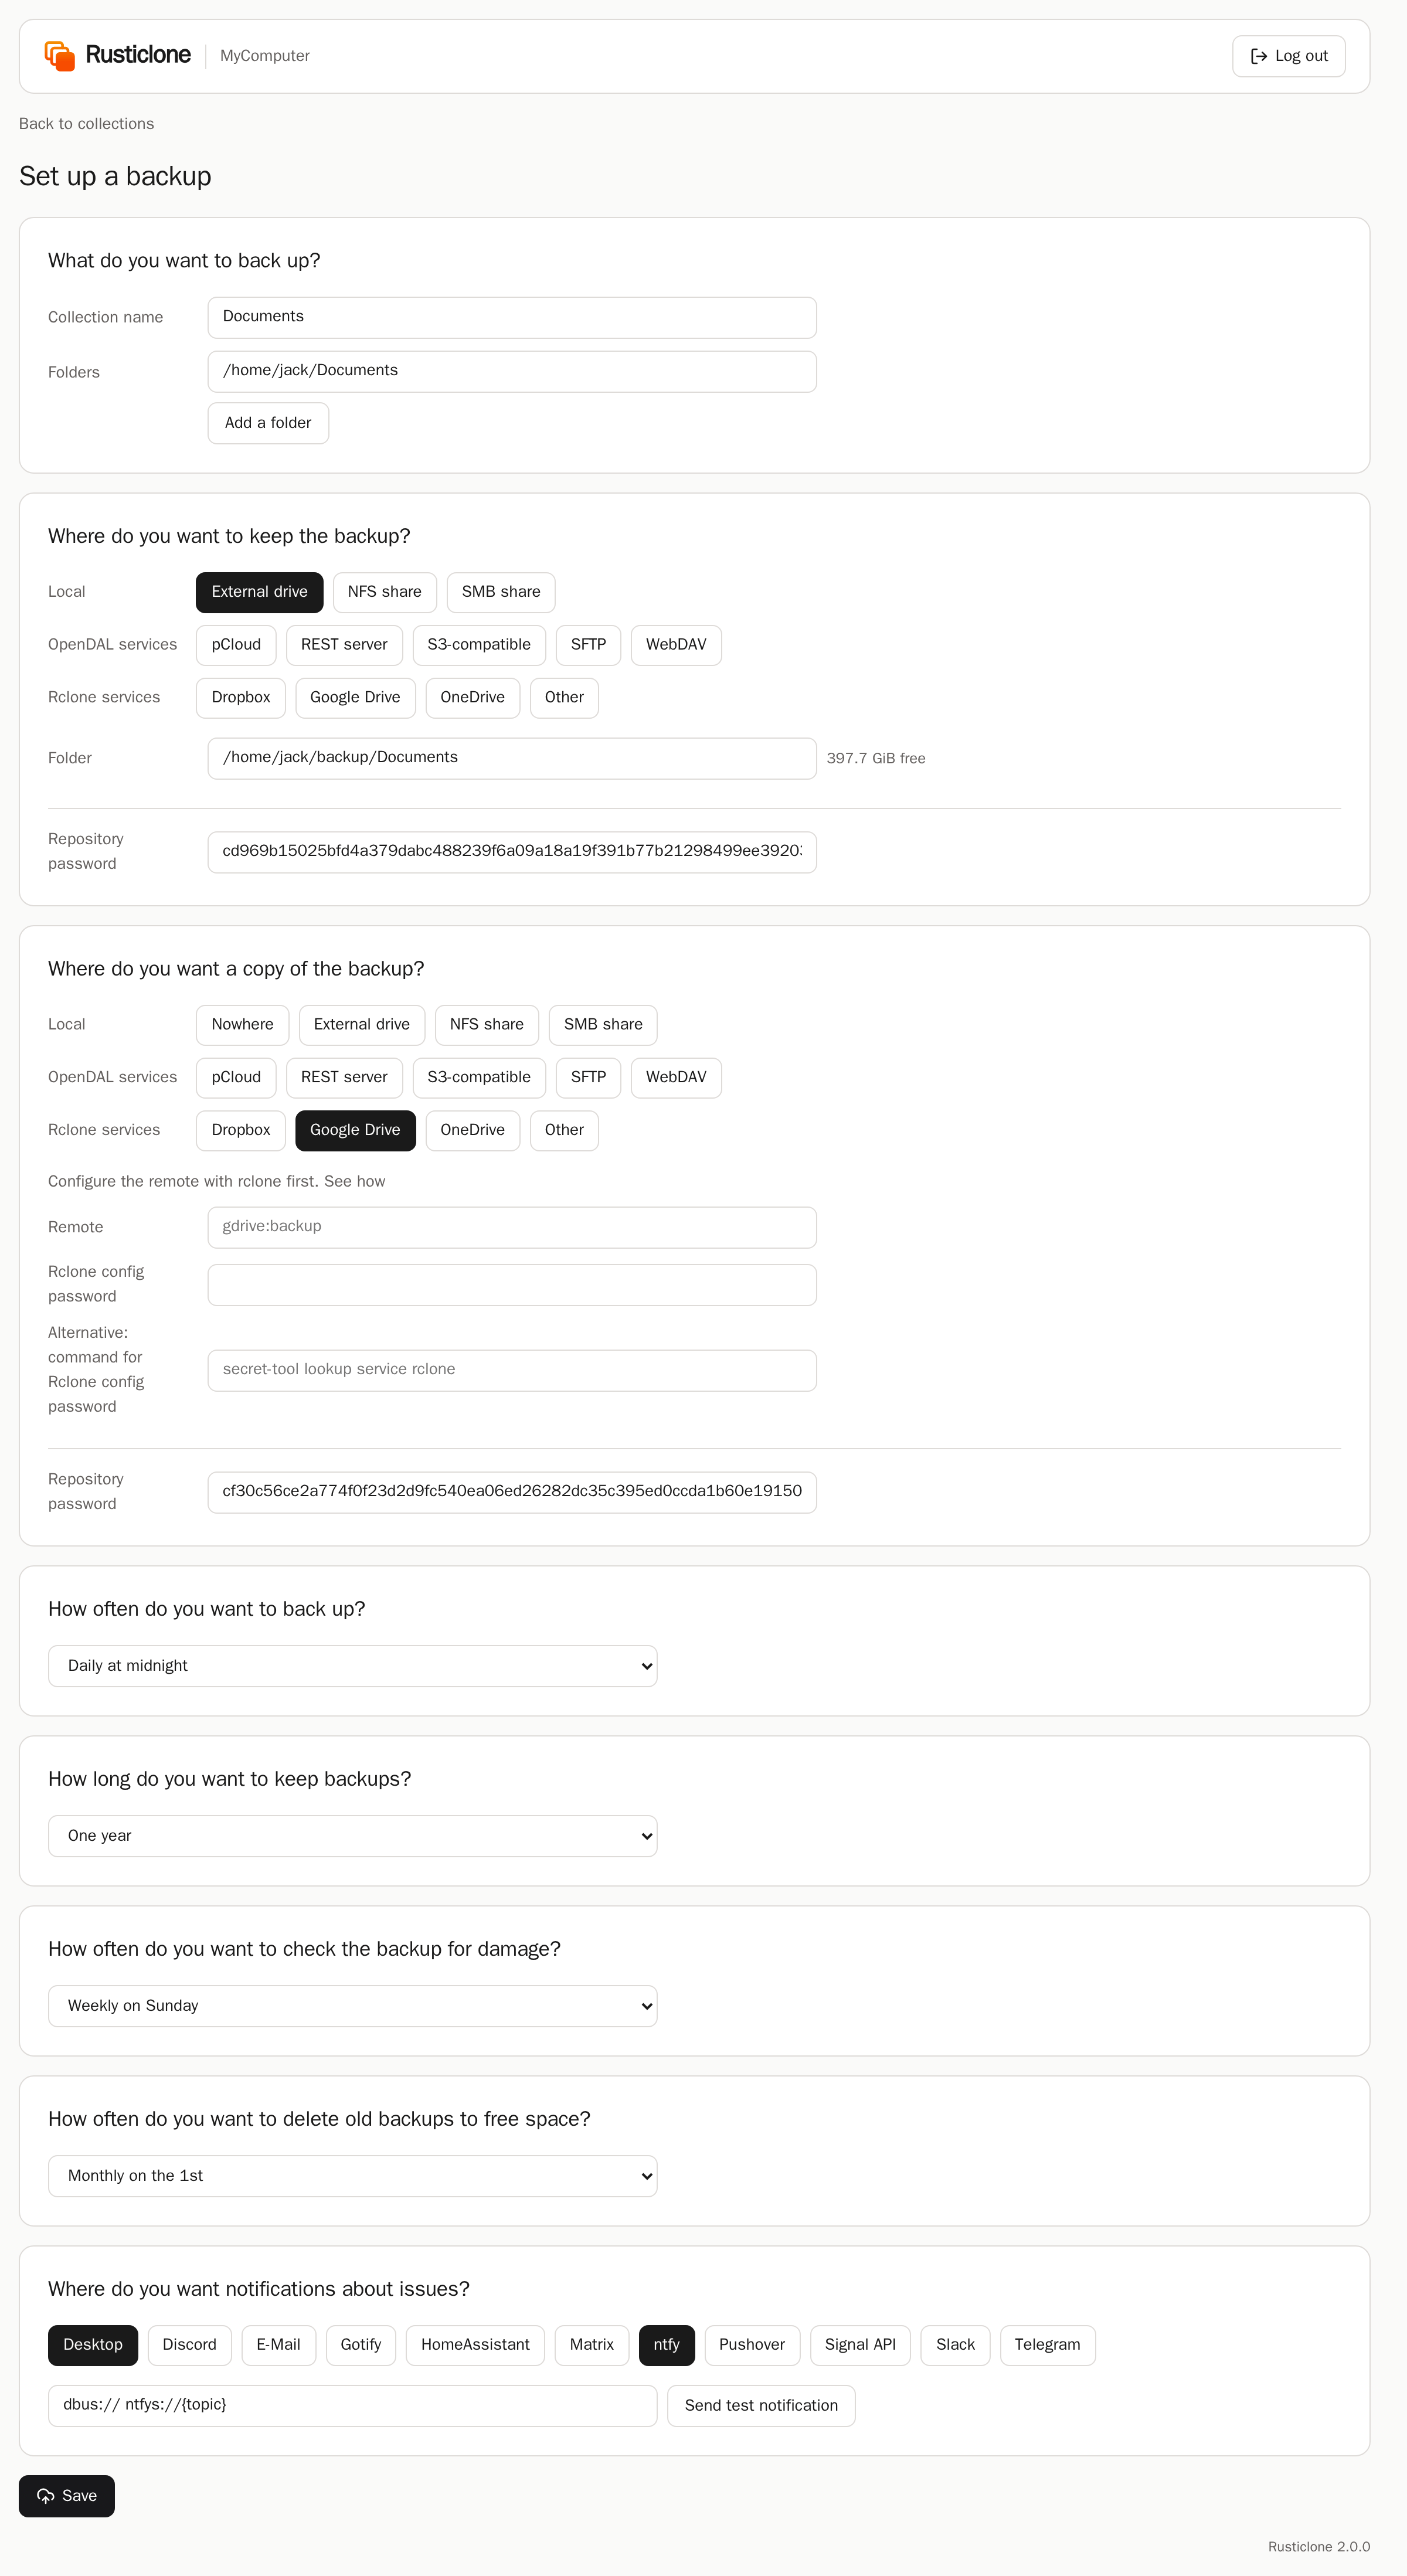
Task: Select Other Rclone service for copy
Action: pos(564,1130)
